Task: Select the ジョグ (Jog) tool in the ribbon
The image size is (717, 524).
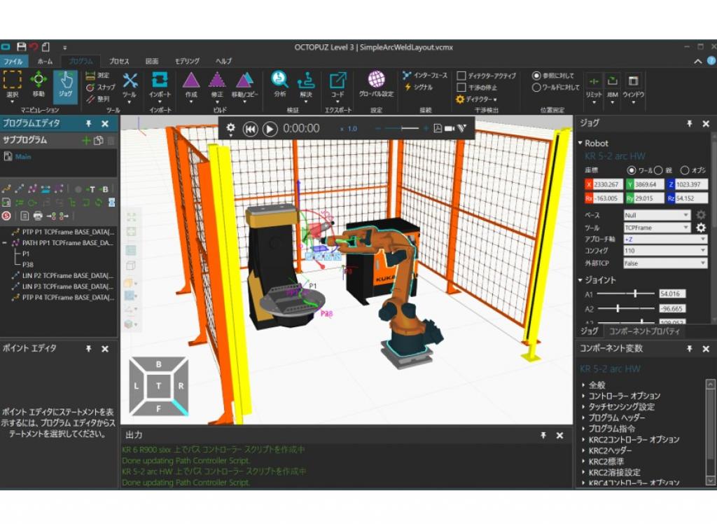Action: 65,84
